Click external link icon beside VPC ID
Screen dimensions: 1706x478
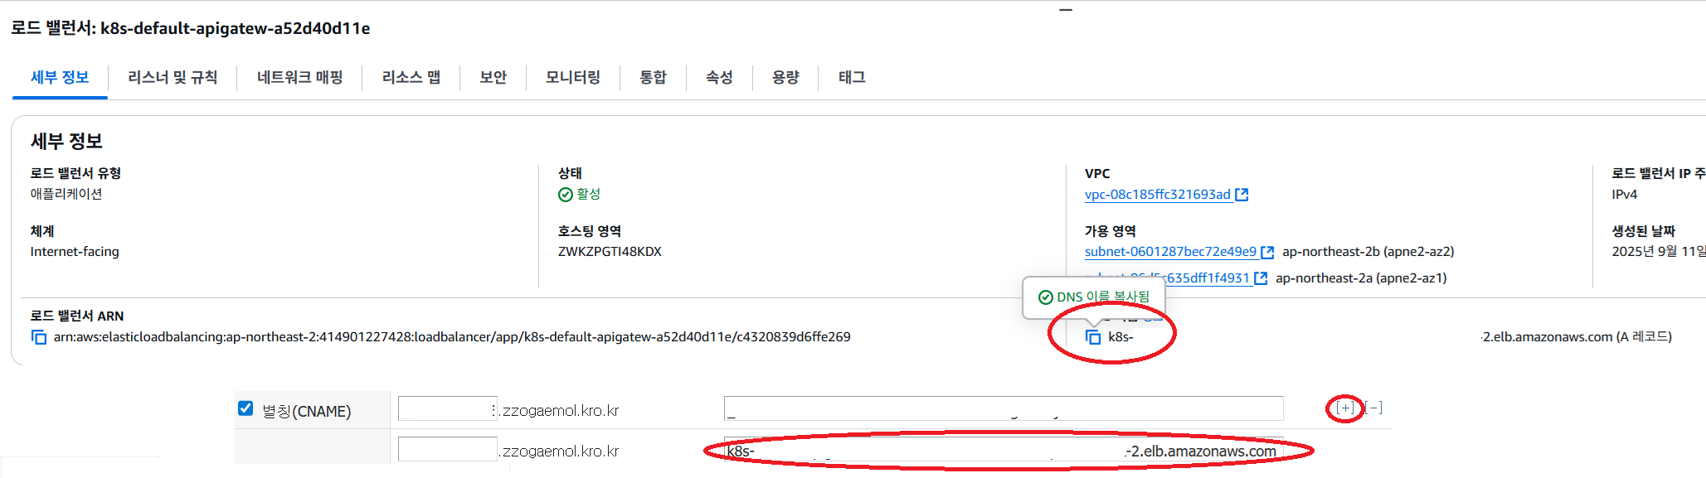pos(1242,195)
